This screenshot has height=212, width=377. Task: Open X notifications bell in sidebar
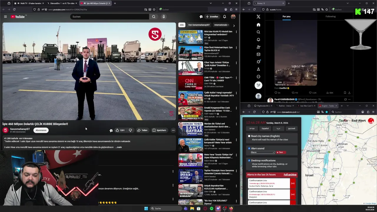click(258, 39)
